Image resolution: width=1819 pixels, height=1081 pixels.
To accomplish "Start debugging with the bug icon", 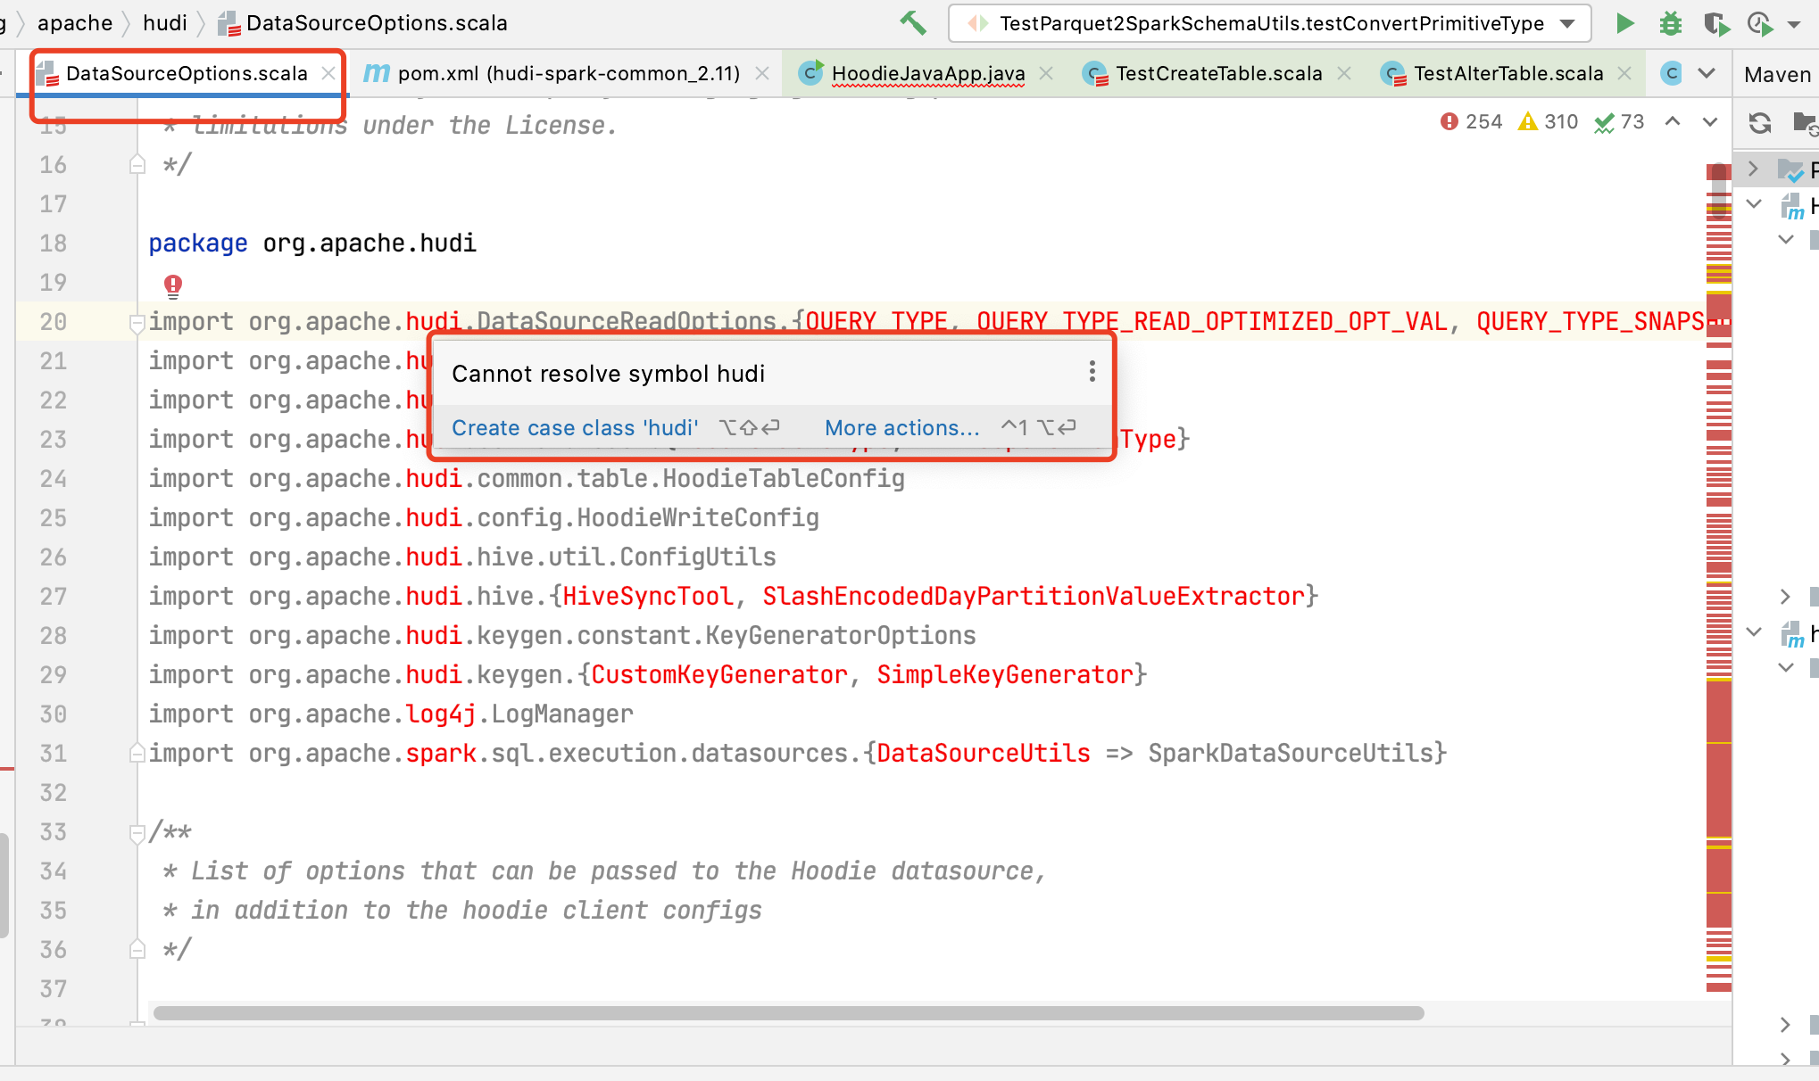I will (1670, 23).
